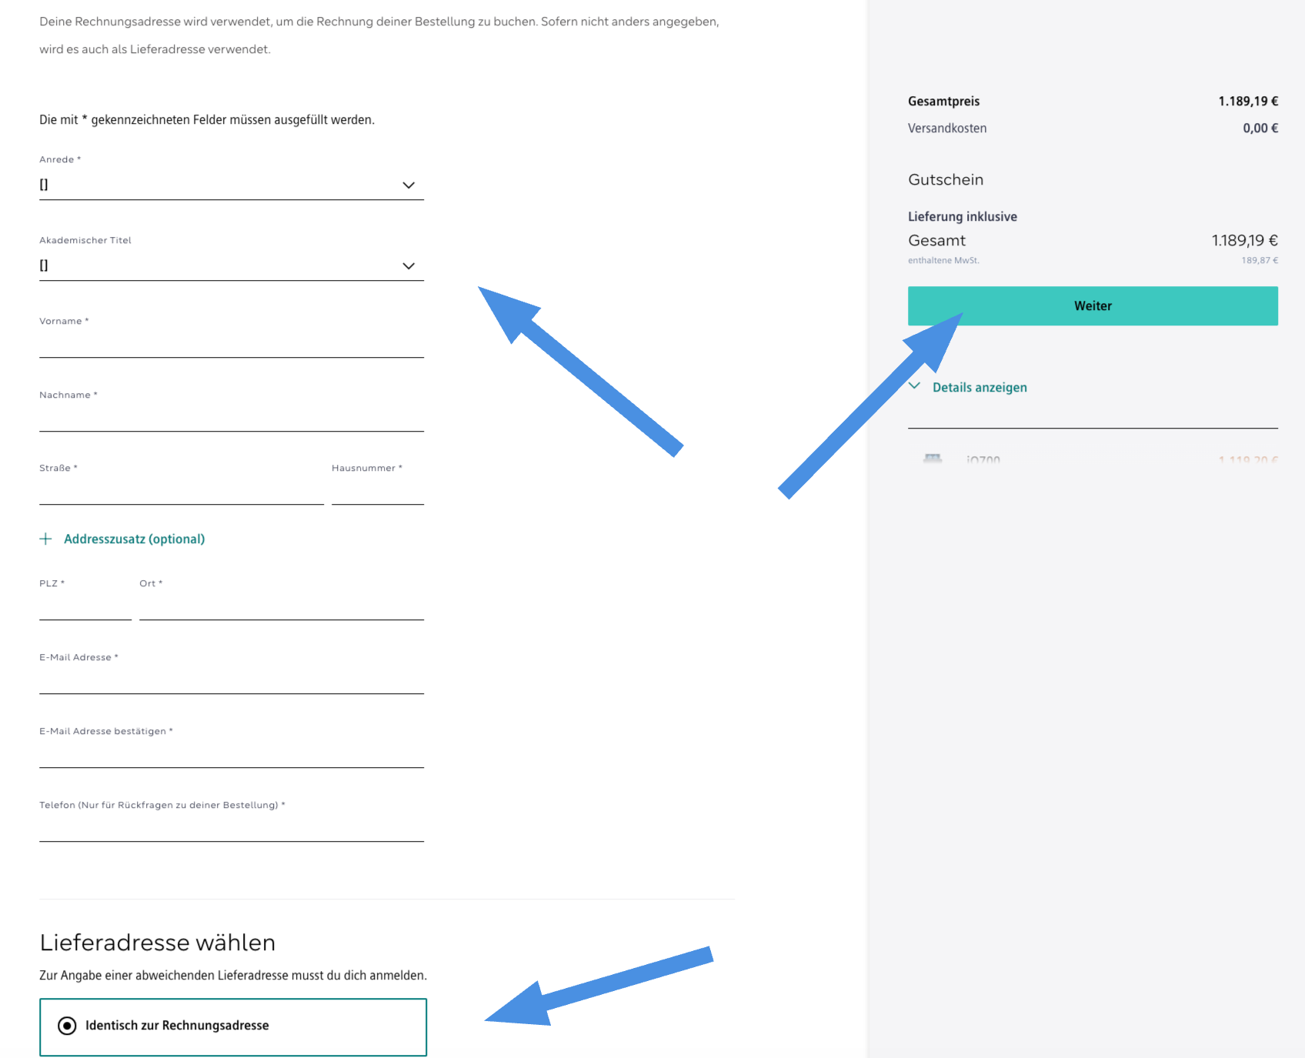The height and width of the screenshot is (1058, 1305).
Task: Open the Anrede dropdown
Action: click(231, 185)
